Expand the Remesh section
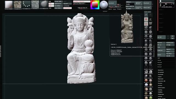Viewport: 176px width, 99px height. coord(159,62)
